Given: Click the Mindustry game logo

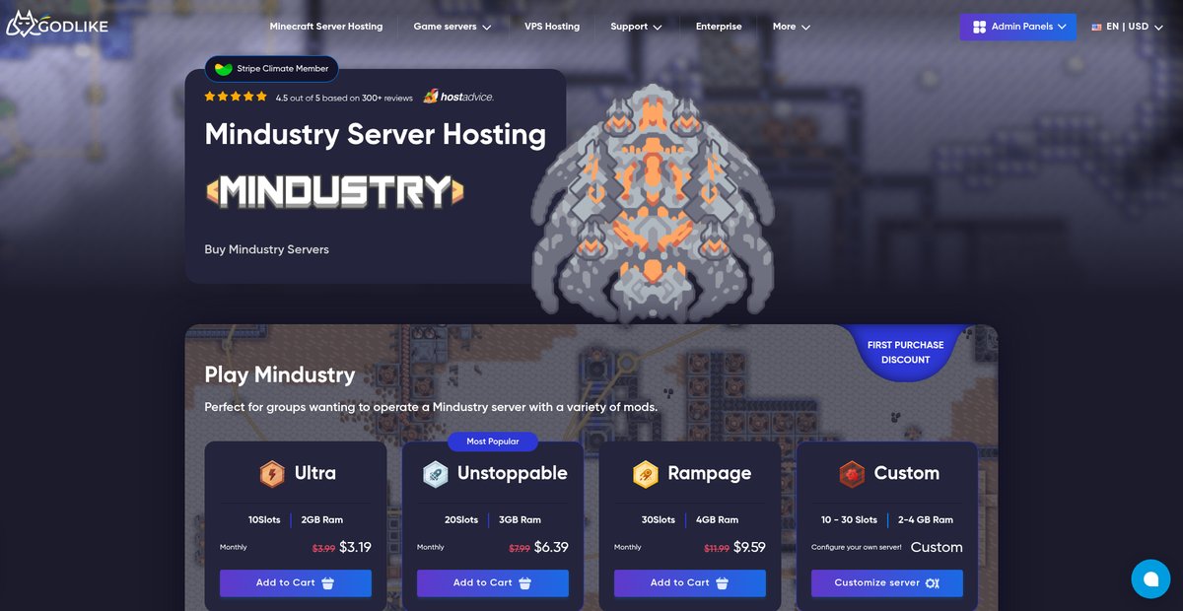Looking at the screenshot, I should pyautogui.click(x=334, y=190).
